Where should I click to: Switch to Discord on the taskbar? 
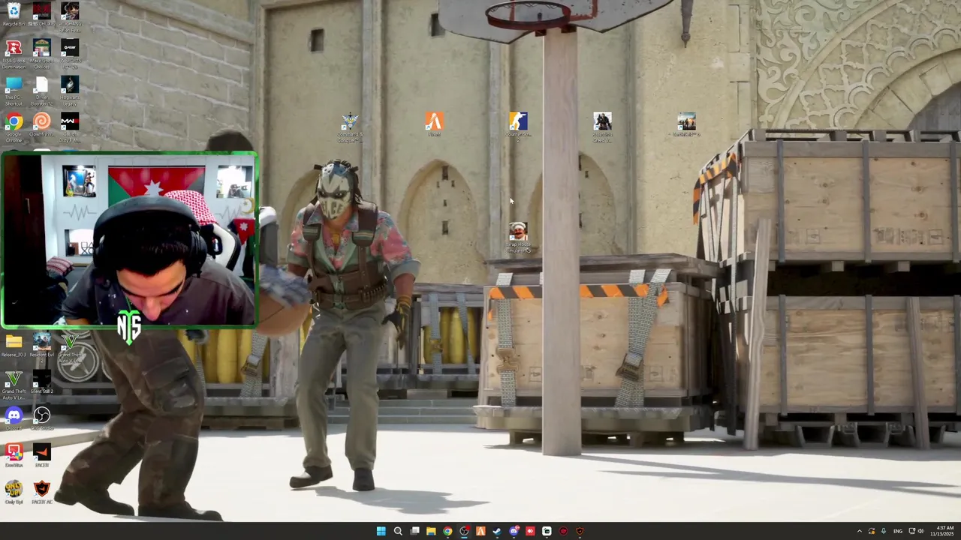pos(514,531)
